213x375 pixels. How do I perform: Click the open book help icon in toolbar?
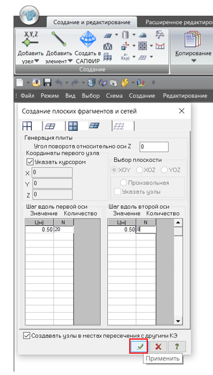click(x=103, y=83)
